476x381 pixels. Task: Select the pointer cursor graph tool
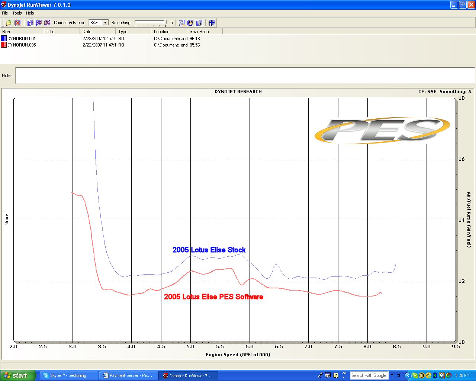(199, 23)
